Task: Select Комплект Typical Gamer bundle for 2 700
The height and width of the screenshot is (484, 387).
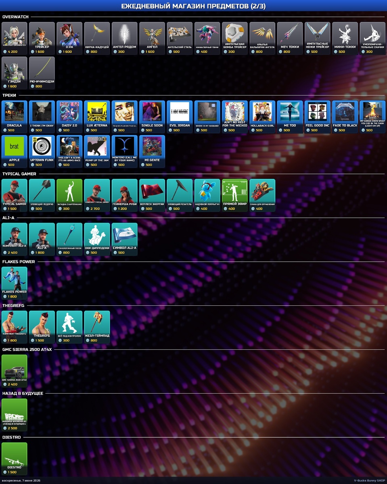Action: (x=97, y=196)
